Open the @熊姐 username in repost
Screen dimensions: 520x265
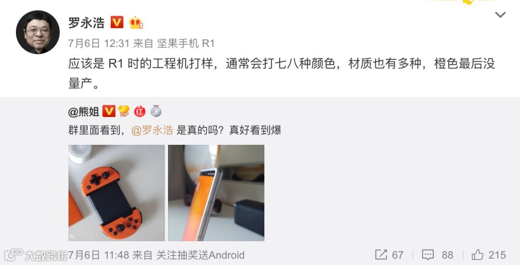point(84,112)
